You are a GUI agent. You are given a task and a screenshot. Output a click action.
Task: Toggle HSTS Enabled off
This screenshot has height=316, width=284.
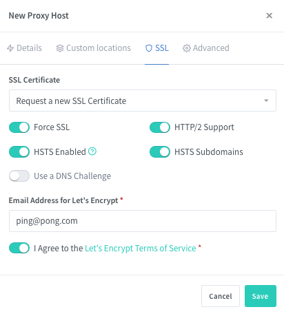(19, 152)
